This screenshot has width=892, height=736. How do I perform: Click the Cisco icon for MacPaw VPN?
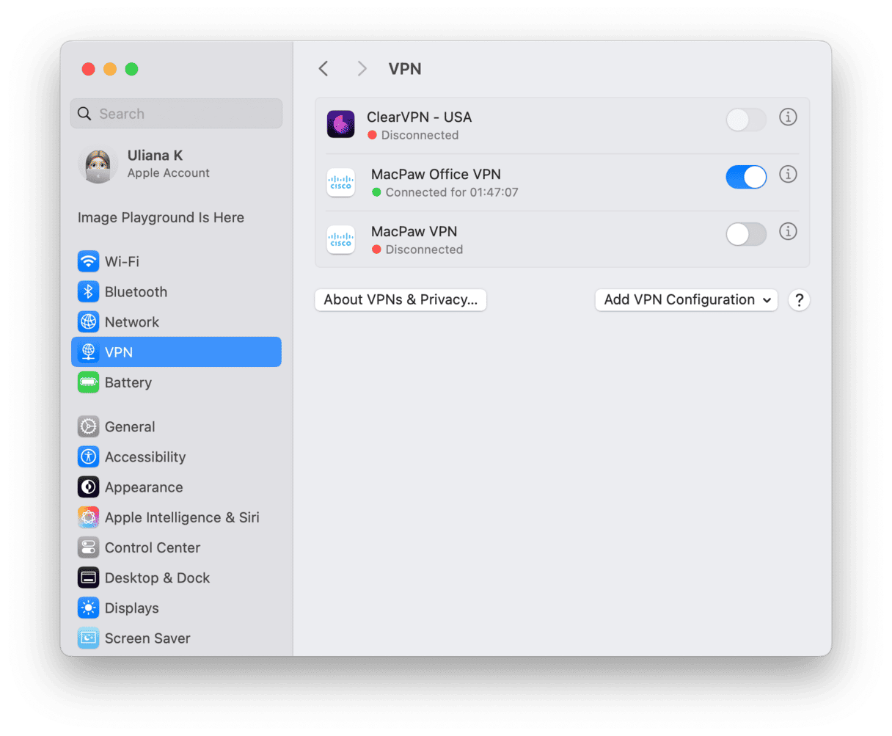pyautogui.click(x=340, y=239)
